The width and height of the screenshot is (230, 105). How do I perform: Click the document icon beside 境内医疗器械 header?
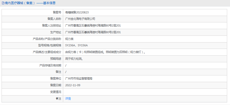click(3, 3)
